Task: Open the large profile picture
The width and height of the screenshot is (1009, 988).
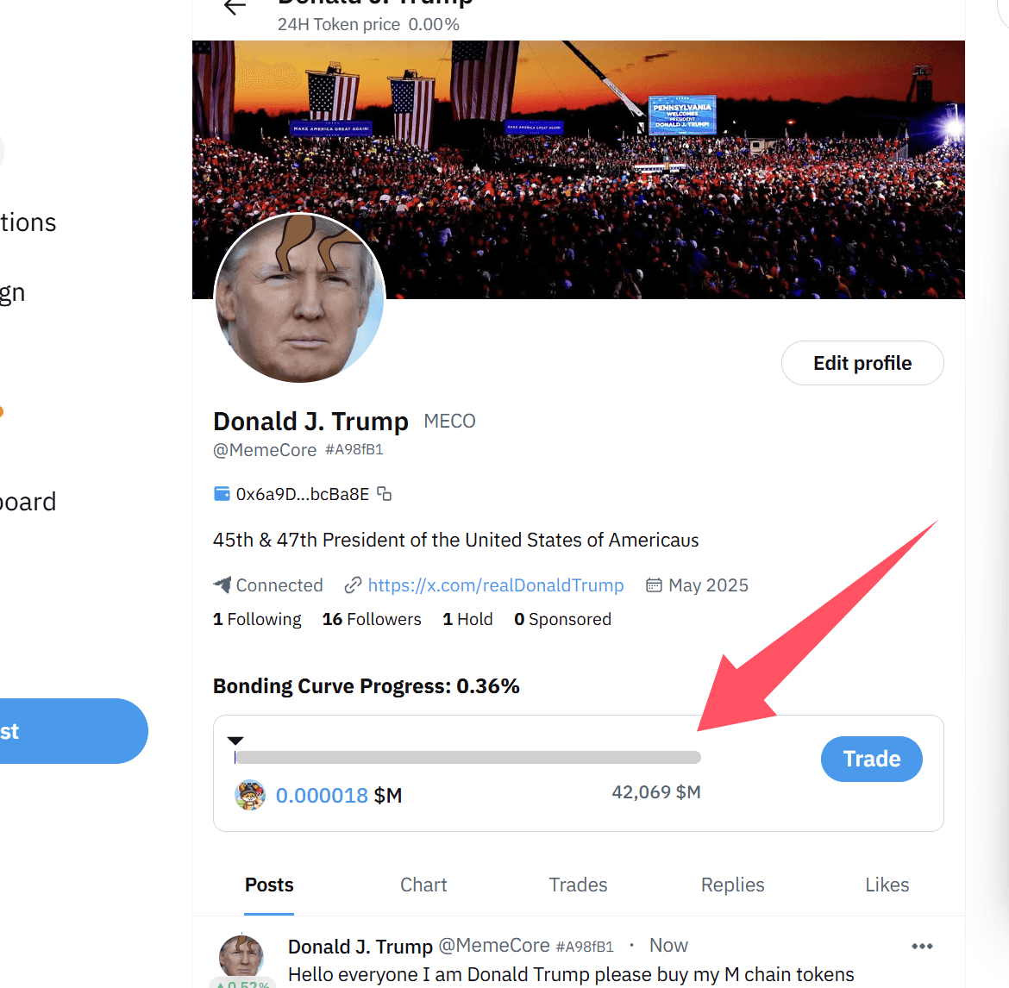Action: click(299, 299)
